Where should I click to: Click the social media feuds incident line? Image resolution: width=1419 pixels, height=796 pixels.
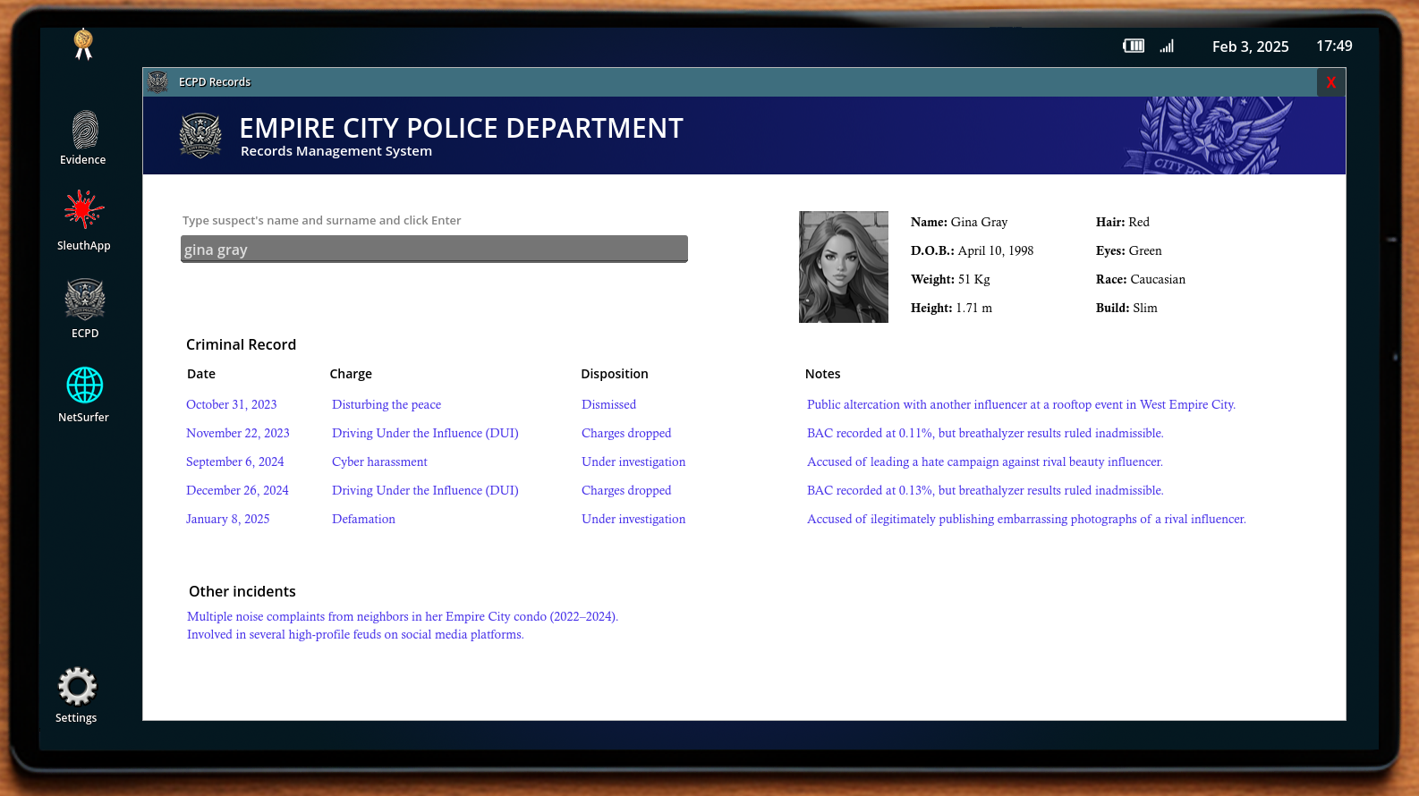pyautogui.click(x=356, y=634)
